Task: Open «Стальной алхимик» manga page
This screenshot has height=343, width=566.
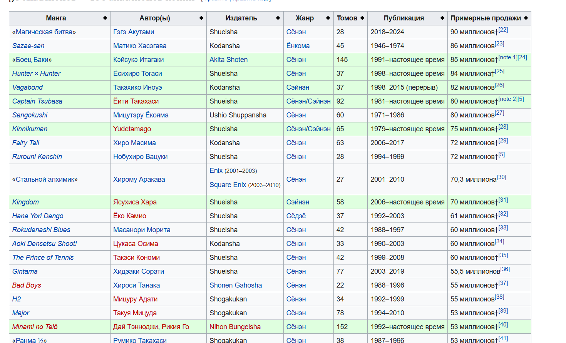Action: pos(45,179)
